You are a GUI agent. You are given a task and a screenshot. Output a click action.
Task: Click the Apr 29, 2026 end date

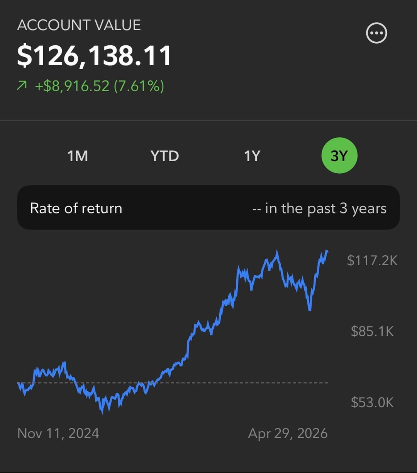pyautogui.click(x=288, y=433)
